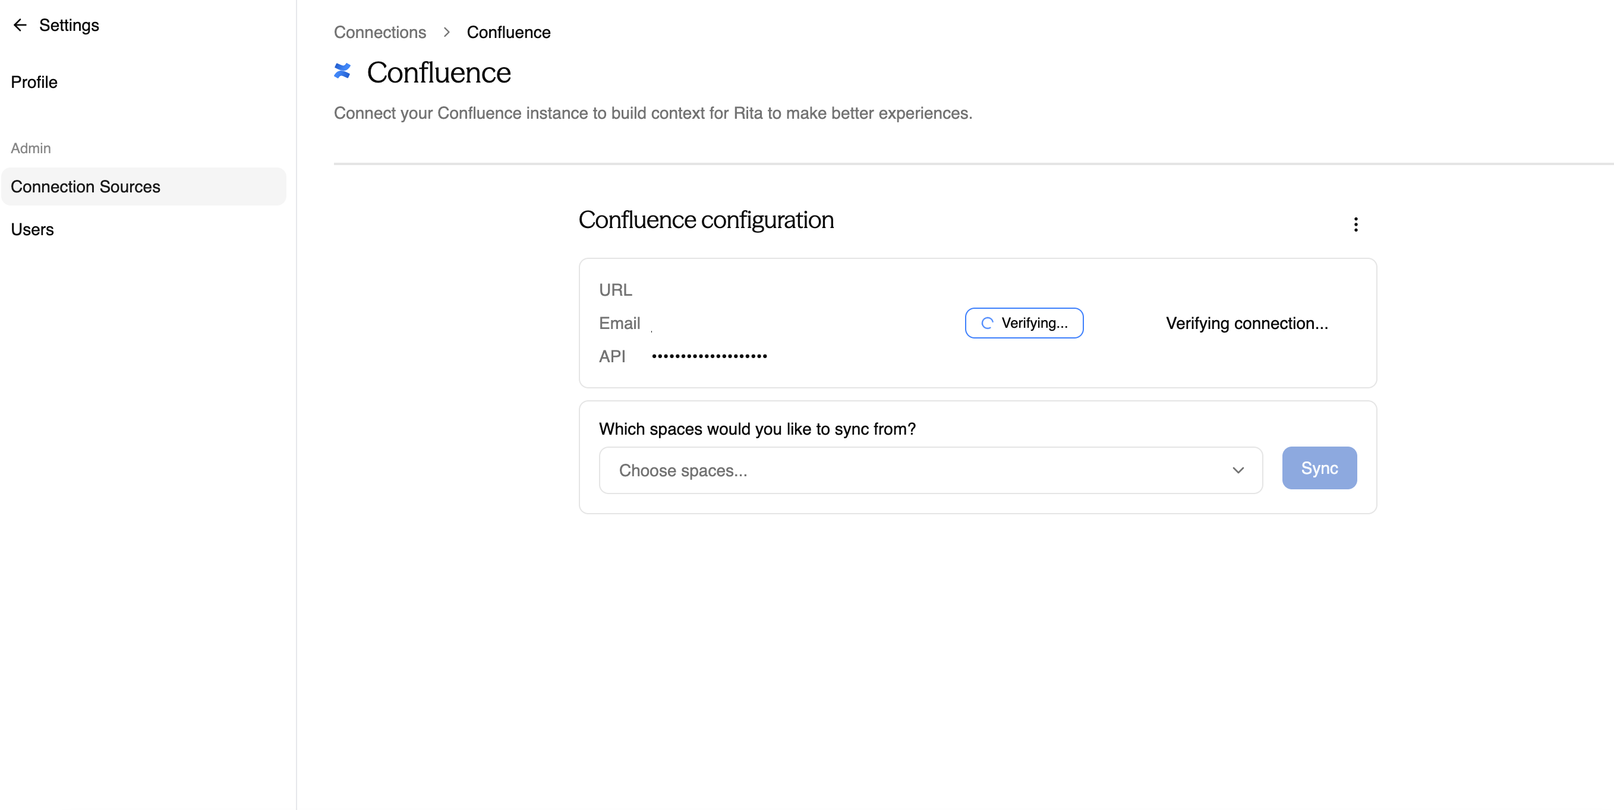
Task: Open the three-dot menu beside Confluence configuration
Action: coord(1356,224)
